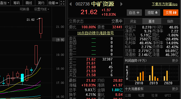
Task: Toggle 简约 simple mode
Action: [41, 3]
